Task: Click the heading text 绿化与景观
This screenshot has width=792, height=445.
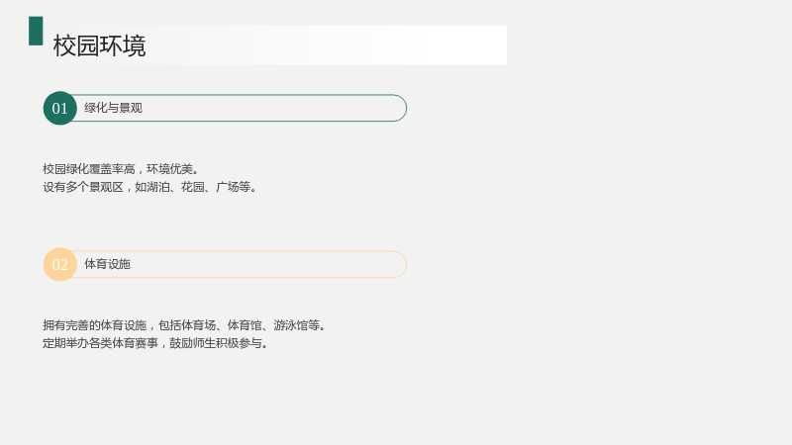Action: pos(113,108)
